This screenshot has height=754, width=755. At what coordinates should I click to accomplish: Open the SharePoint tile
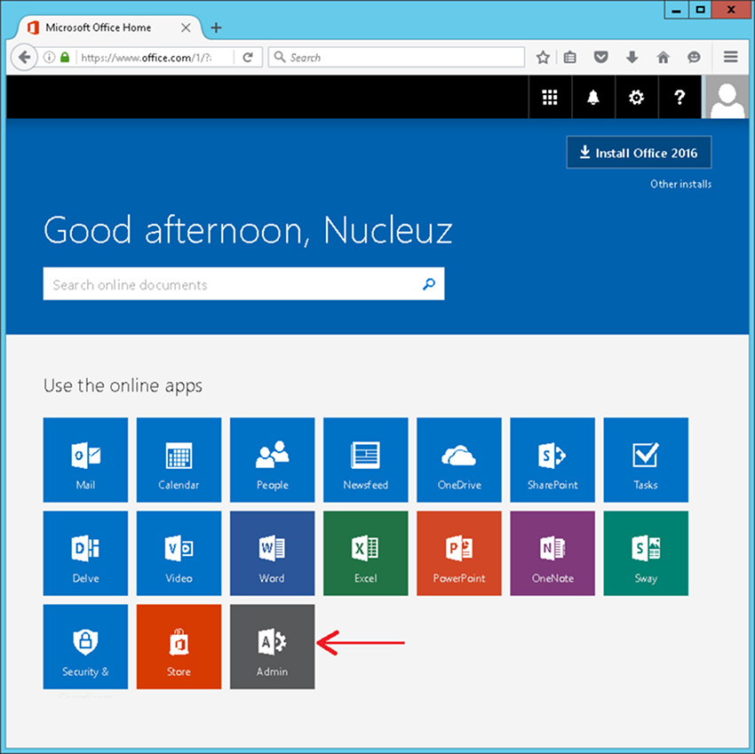click(x=552, y=460)
